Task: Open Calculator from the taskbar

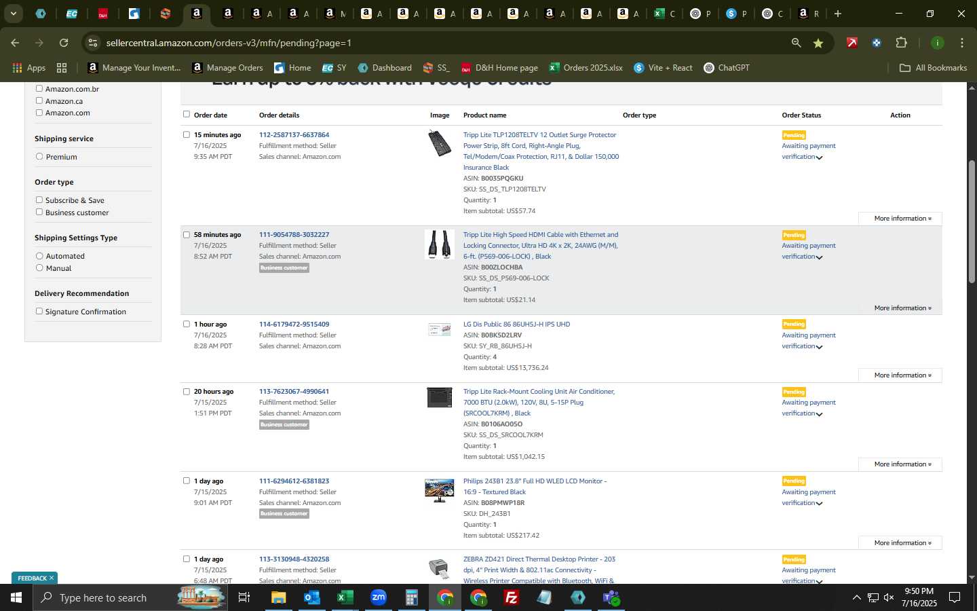Action: click(x=411, y=597)
